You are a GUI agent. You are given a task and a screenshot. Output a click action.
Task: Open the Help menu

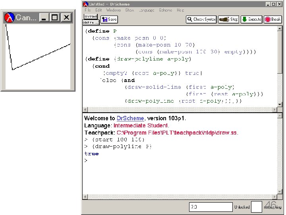180,10
